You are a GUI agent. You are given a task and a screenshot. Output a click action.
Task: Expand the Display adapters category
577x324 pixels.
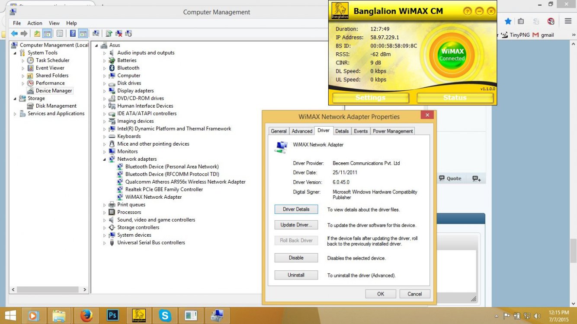point(105,91)
